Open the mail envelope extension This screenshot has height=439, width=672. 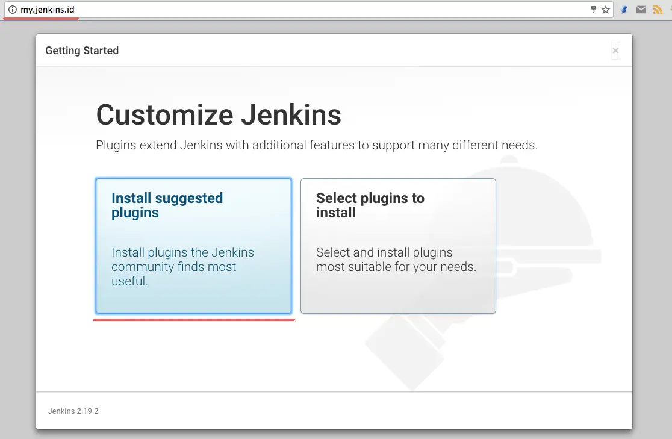641,10
